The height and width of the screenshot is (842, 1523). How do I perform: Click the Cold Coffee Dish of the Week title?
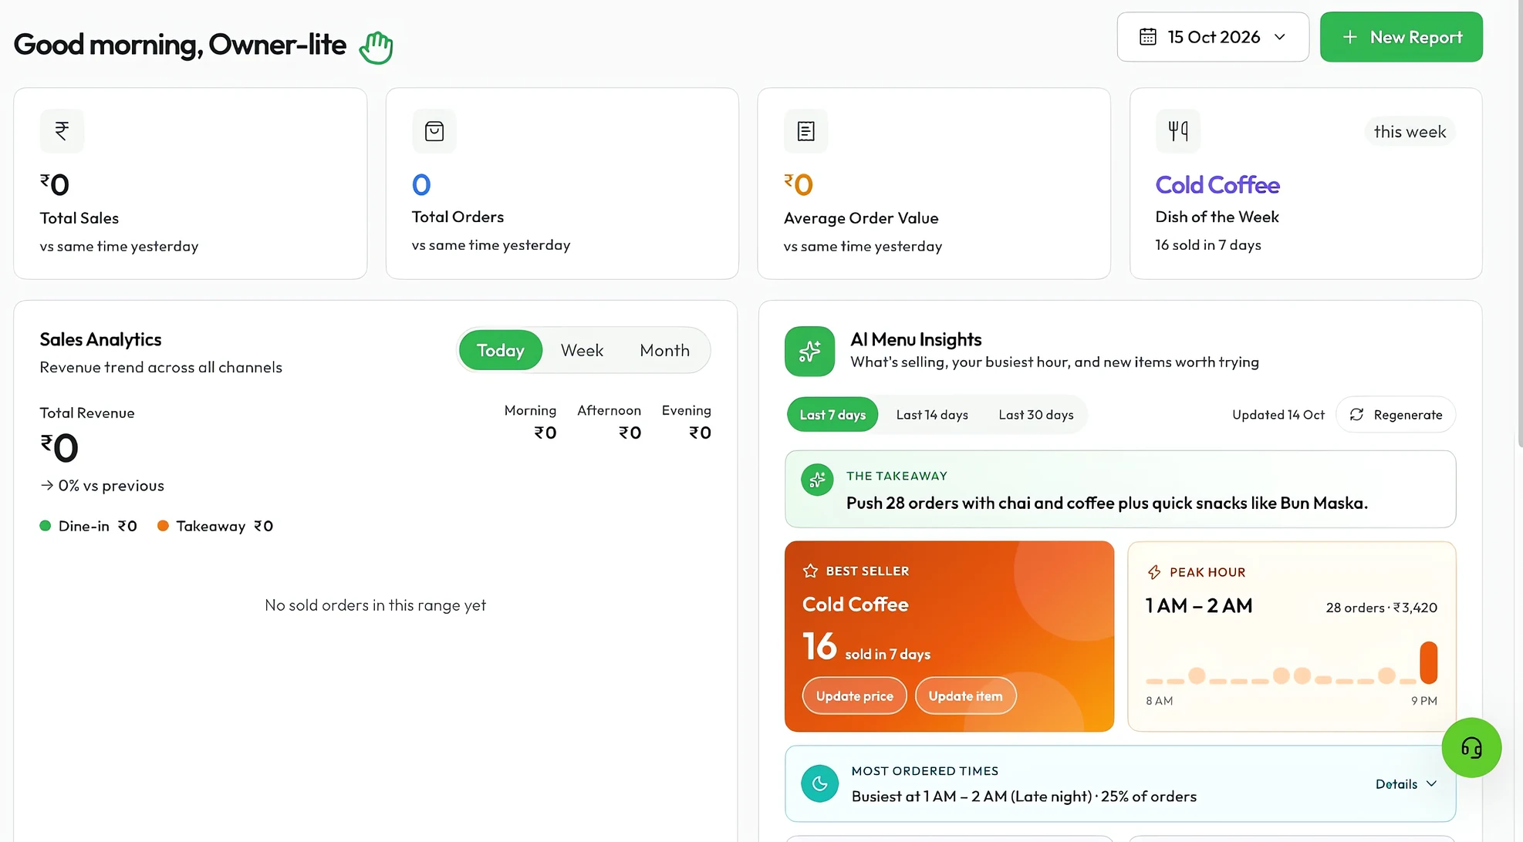coord(1217,185)
